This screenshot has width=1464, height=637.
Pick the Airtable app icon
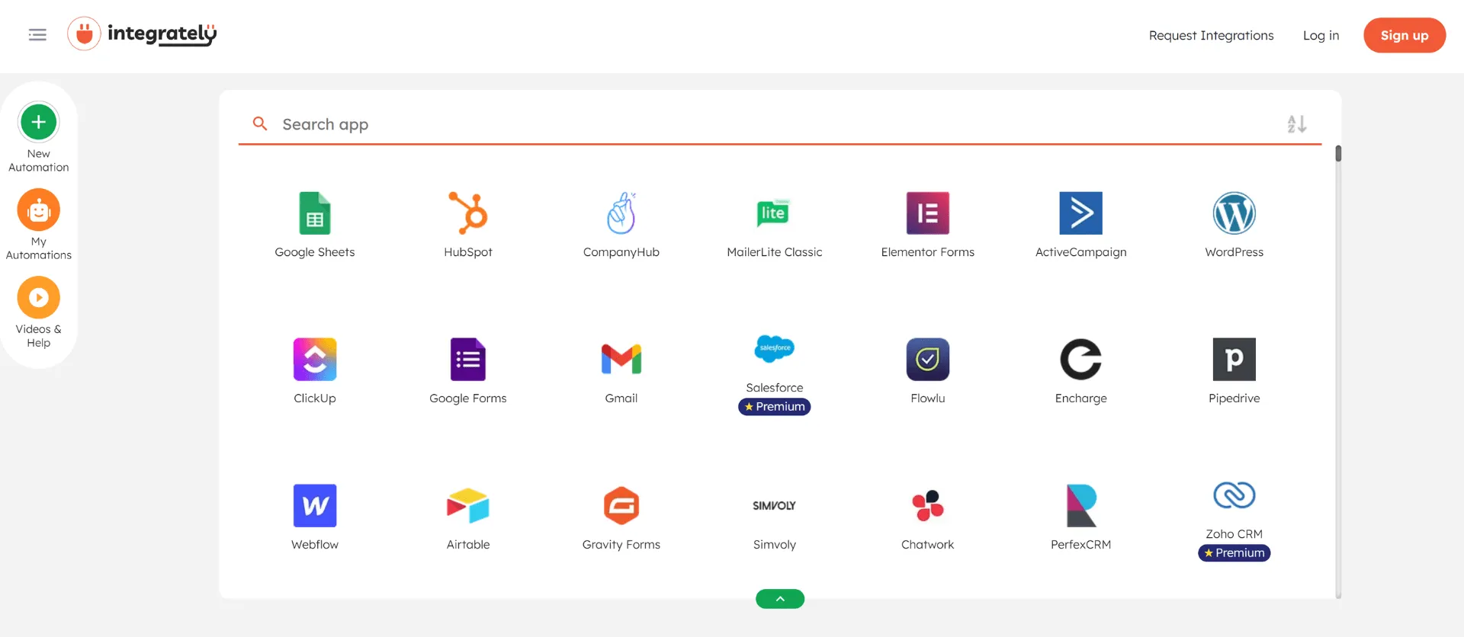468,506
